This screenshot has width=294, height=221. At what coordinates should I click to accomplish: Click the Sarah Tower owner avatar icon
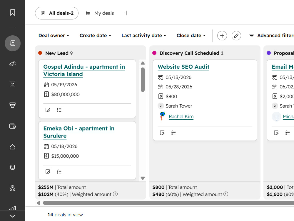click(161, 106)
